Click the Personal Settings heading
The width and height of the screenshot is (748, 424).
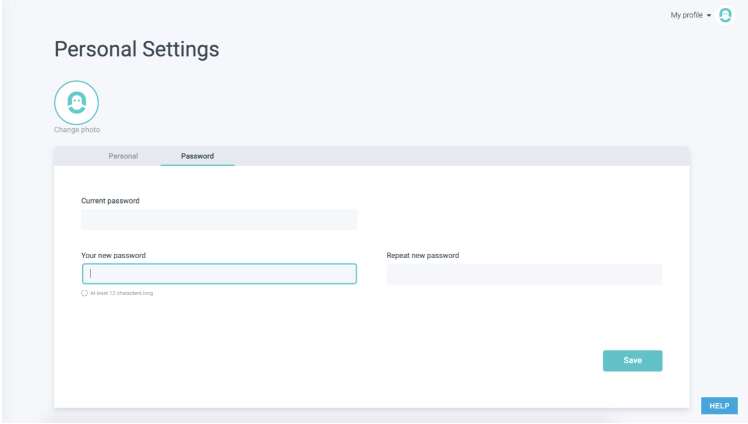(x=137, y=49)
